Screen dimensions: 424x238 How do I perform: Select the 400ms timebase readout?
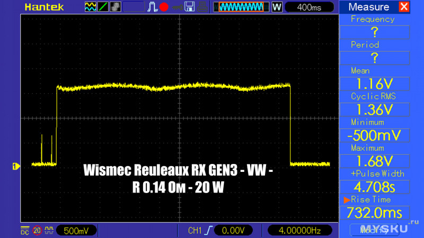click(309, 7)
